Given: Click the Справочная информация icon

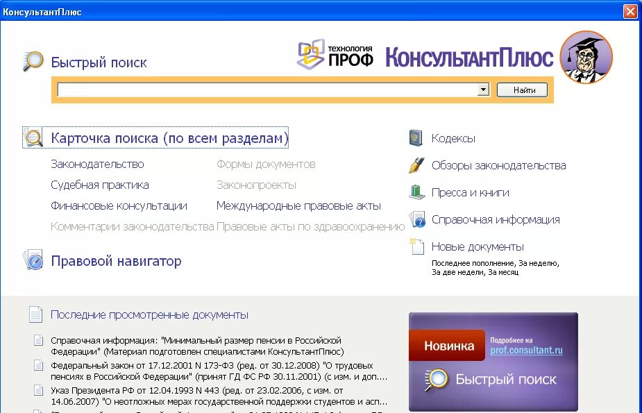Looking at the screenshot, I should pyautogui.click(x=417, y=219).
